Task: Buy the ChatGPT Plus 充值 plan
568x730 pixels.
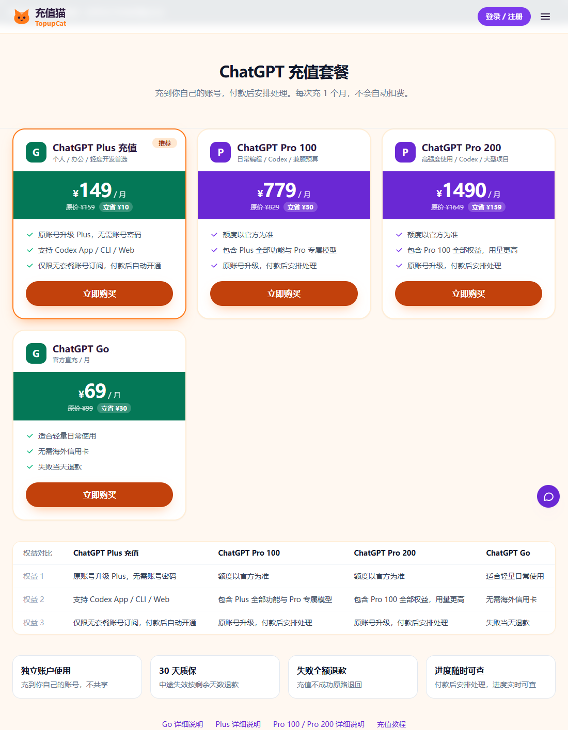Action: 99,294
